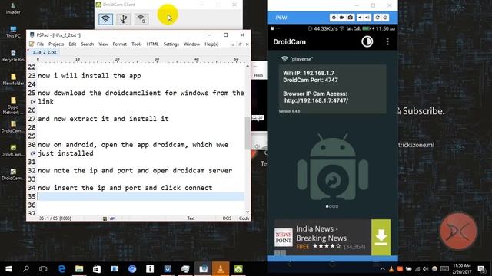Open the Action Center notification icon
Viewport: 492px width, 276px height.
tap(482, 269)
